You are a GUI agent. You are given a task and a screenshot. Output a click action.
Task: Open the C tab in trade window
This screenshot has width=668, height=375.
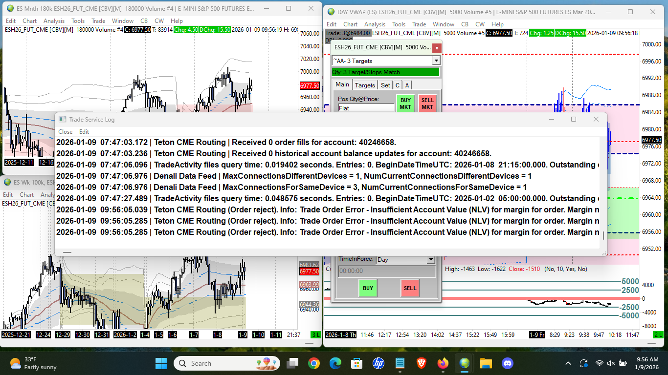click(x=398, y=85)
